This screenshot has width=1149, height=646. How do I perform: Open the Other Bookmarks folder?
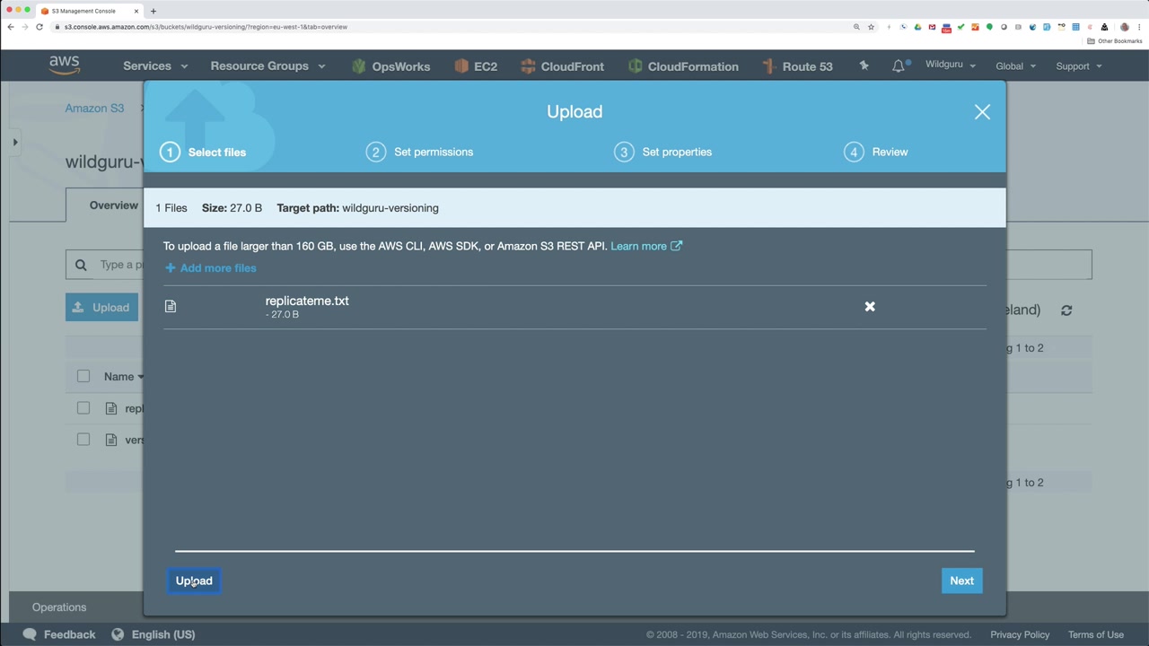[x=1115, y=41]
